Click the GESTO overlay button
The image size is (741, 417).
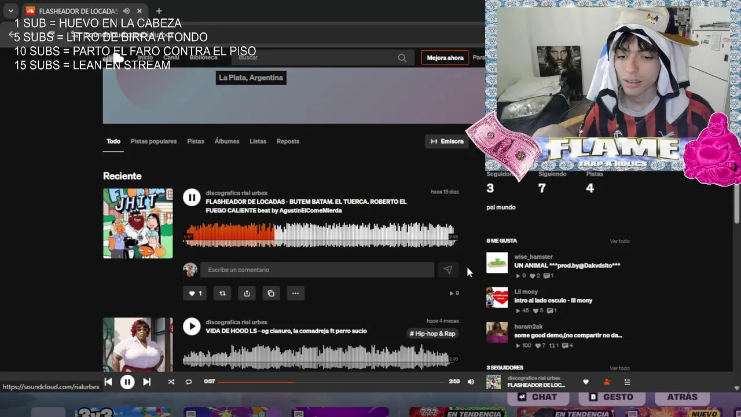611,397
